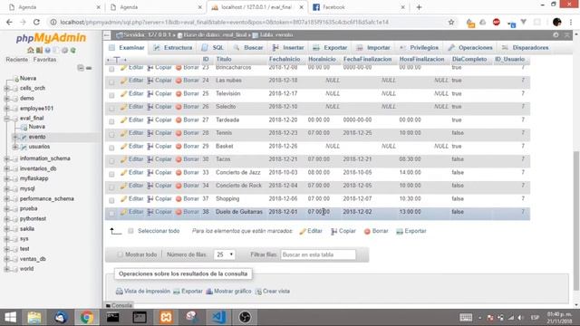The height and width of the screenshot is (326, 580).
Task: Collapse navigation panel with collapse-all icon
Action: coord(81,68)
